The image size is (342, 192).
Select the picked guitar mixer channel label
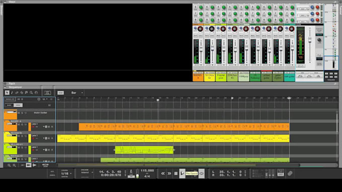click(x=267, y=77)
